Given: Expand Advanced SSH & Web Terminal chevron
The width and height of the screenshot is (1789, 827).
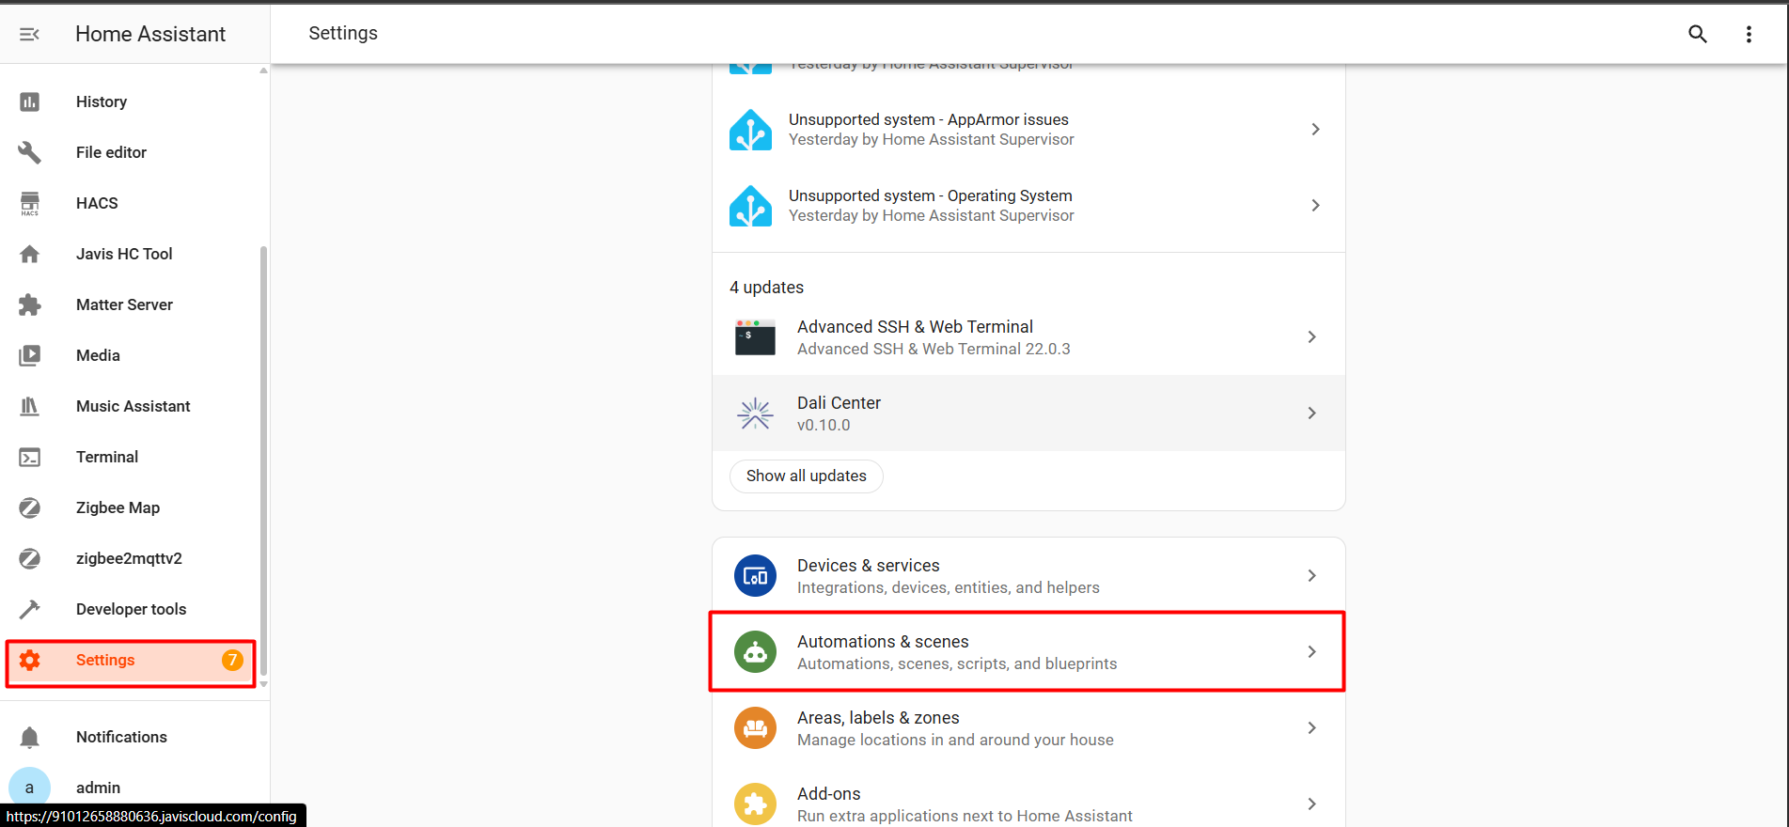Looking at the screenshot, I should pos(1311,336).
